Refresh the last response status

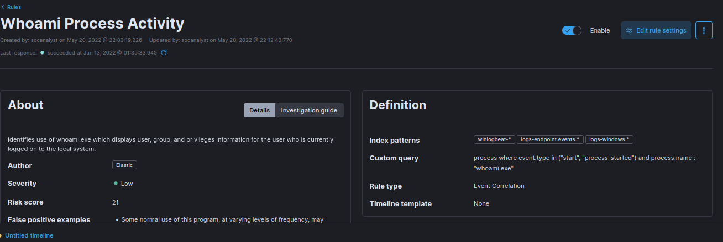164,53
